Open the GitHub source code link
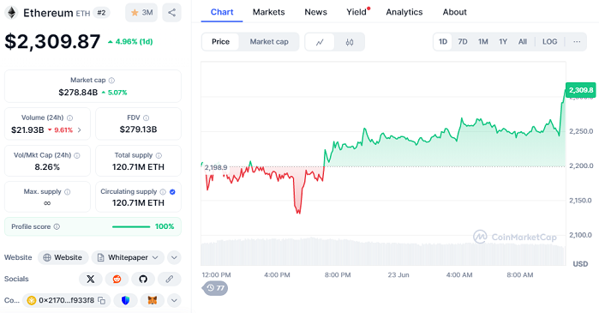This screenshot has width=599, height=313. (x=143, y=279)
